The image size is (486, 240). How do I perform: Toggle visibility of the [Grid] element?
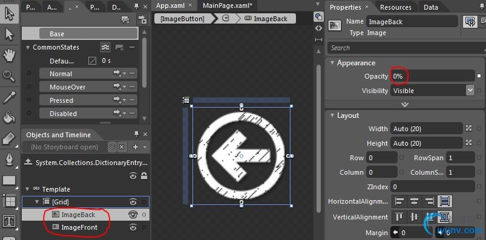tap(133, 203)
